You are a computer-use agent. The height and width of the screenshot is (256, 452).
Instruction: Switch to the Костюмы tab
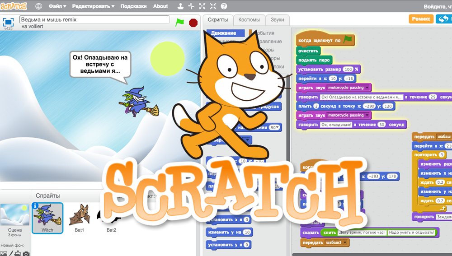click(x=249, y=20)
